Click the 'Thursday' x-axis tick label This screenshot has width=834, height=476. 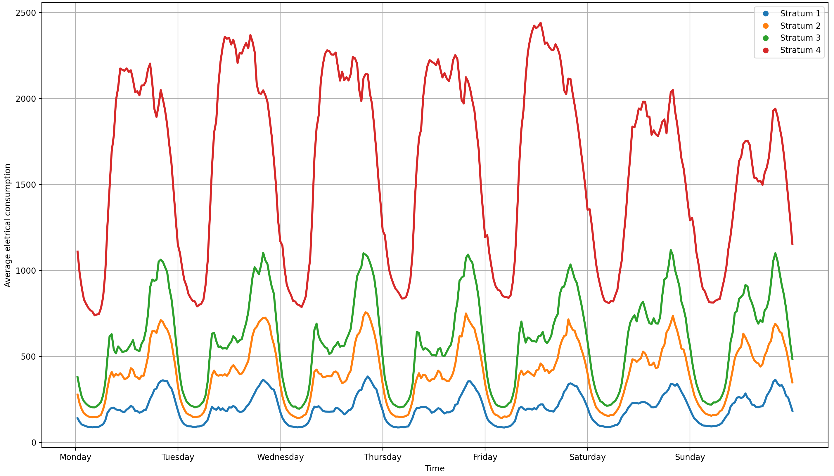point(383,457)
